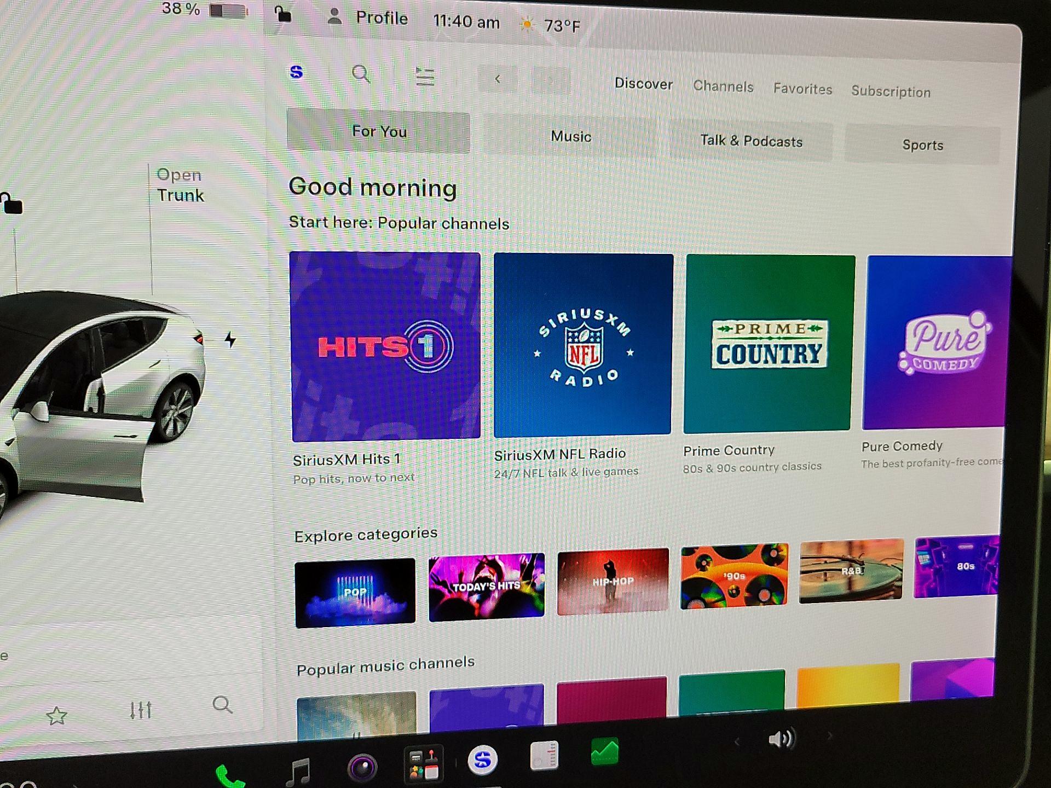Screen dimensions: 1051x788
Task: Open the Music note app in dock
Action: (x=299, y=772)
